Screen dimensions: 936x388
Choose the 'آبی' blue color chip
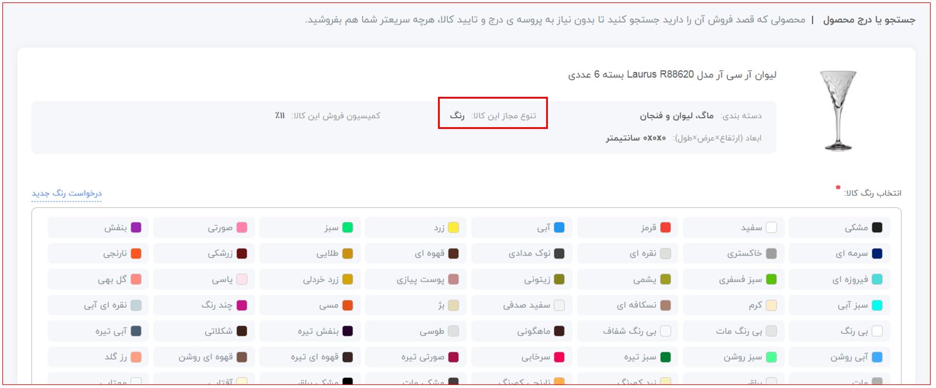tap(522, 228)
